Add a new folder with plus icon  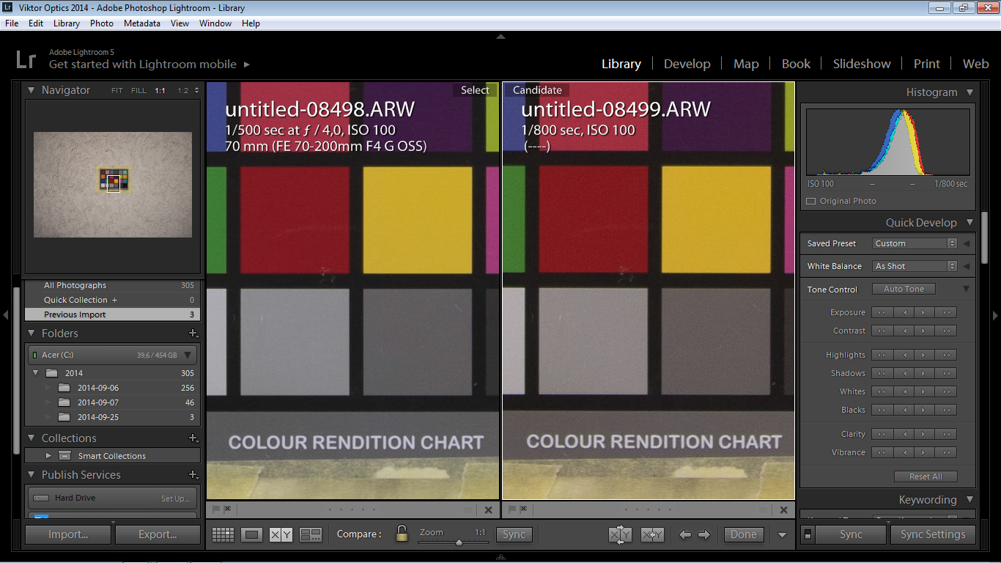pyautogui.click(x=193, y=334)
